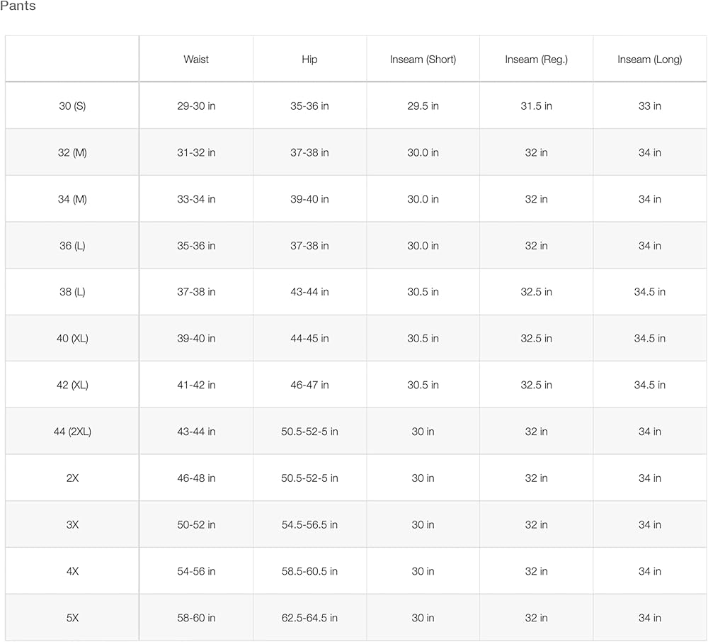
Task: Select the 44 (2XL) size row label
Action: pyautogui.click(x=72, y=432)
